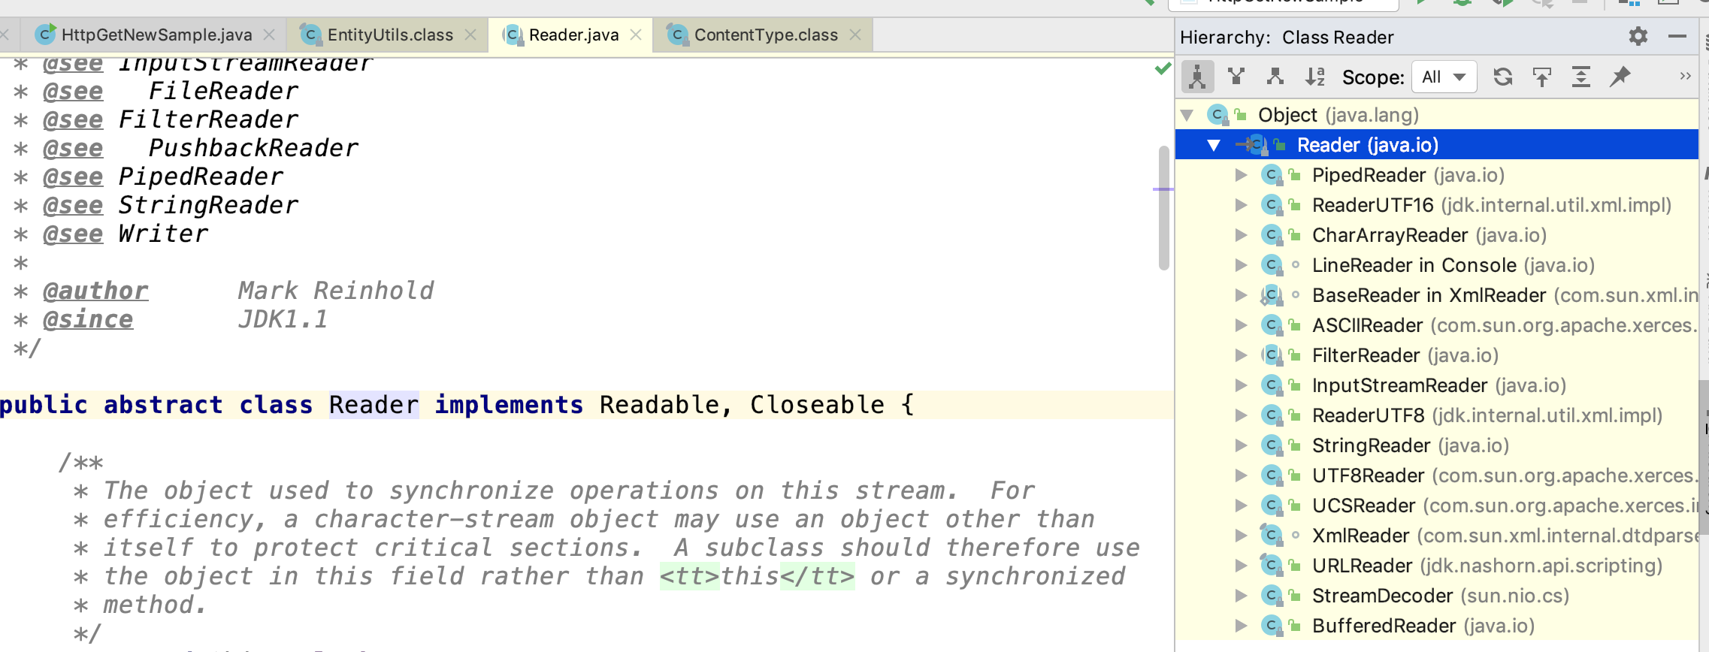Collapse the Reader (java.io) node
The height and width of the screenshot is (652, 1709).
(1214, 145)
